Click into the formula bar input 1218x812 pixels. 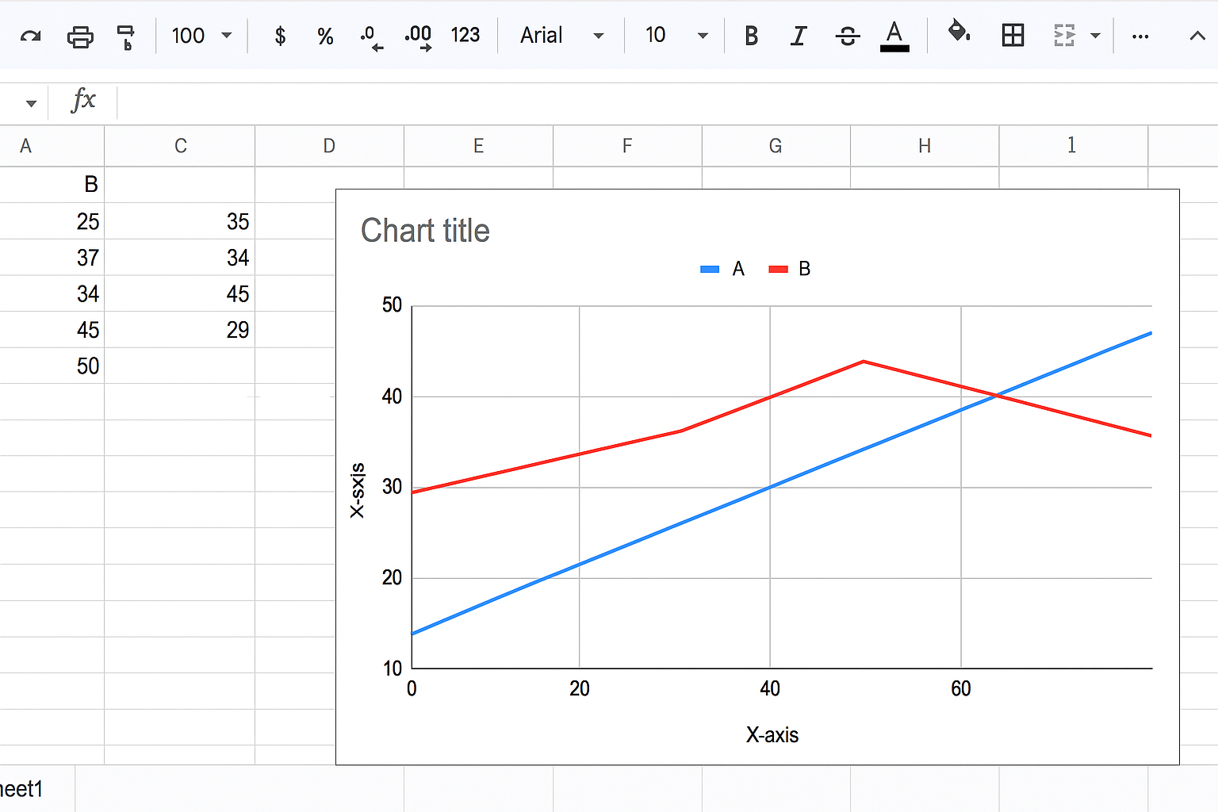pos(668,103)
